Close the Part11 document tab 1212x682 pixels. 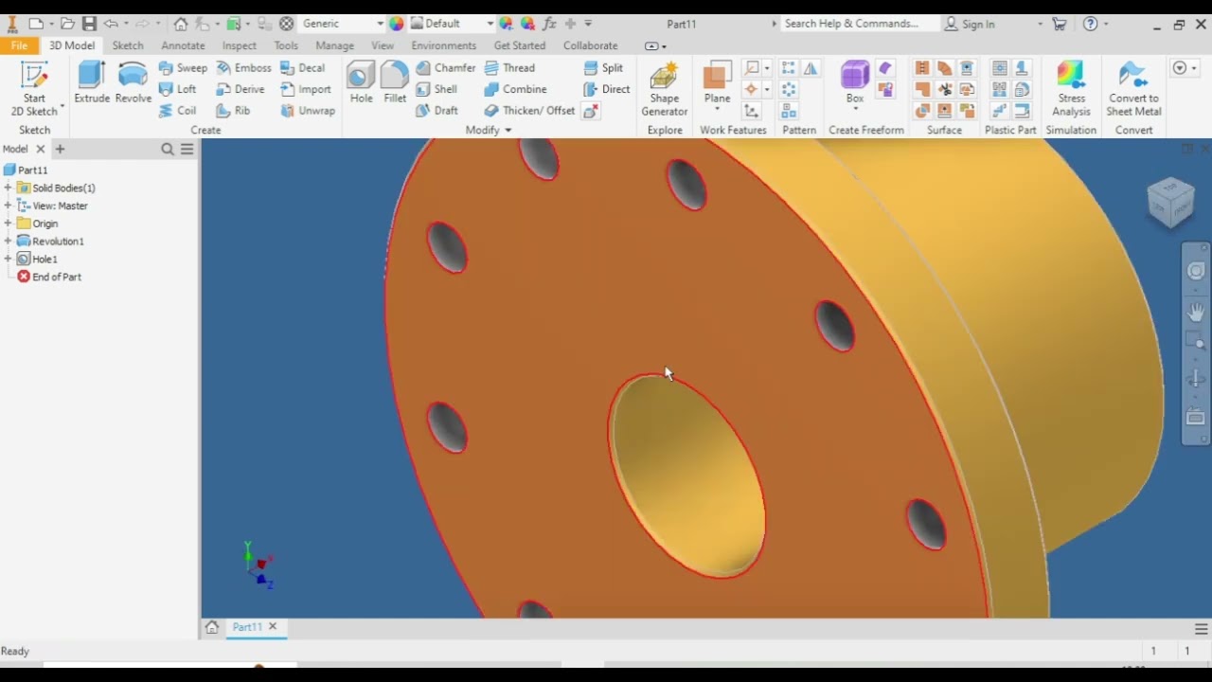point(273,627)
